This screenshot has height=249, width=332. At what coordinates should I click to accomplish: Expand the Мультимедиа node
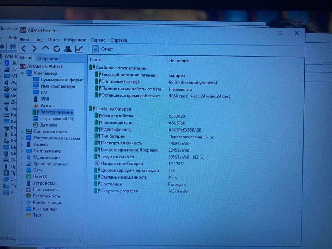pyautogui.click(x=22, y=158)
